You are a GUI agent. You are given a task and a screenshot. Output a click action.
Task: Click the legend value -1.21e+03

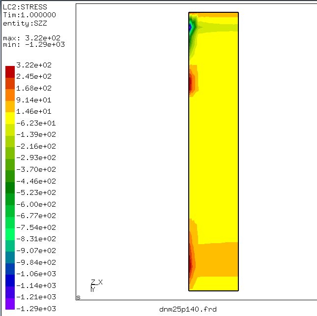[x=36, y=297]
